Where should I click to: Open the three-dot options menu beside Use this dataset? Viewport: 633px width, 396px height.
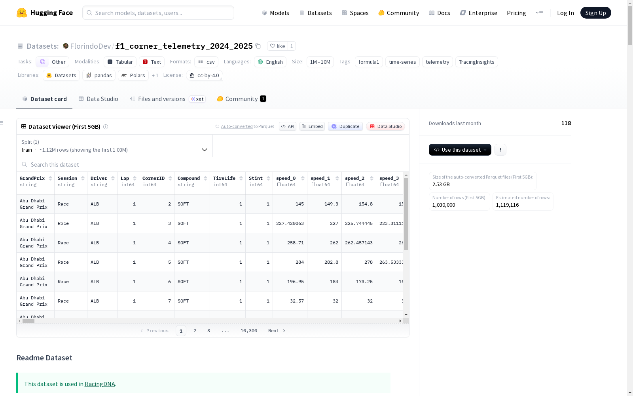coord(500,150)
